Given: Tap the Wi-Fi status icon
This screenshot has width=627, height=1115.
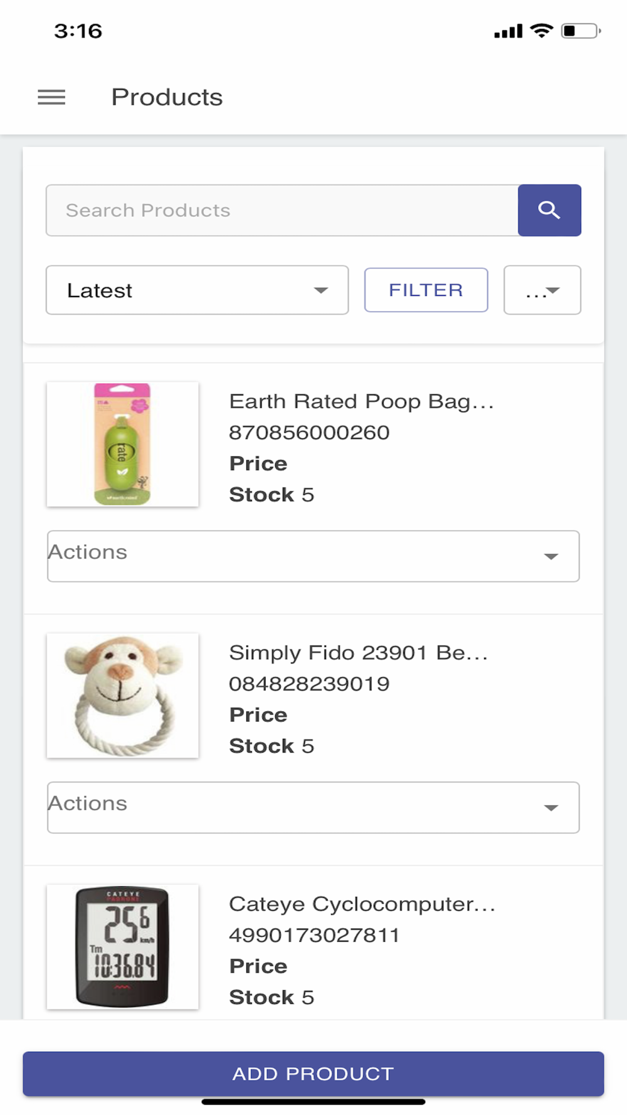Looking at the screenshot, I should (x=541, y=31).
